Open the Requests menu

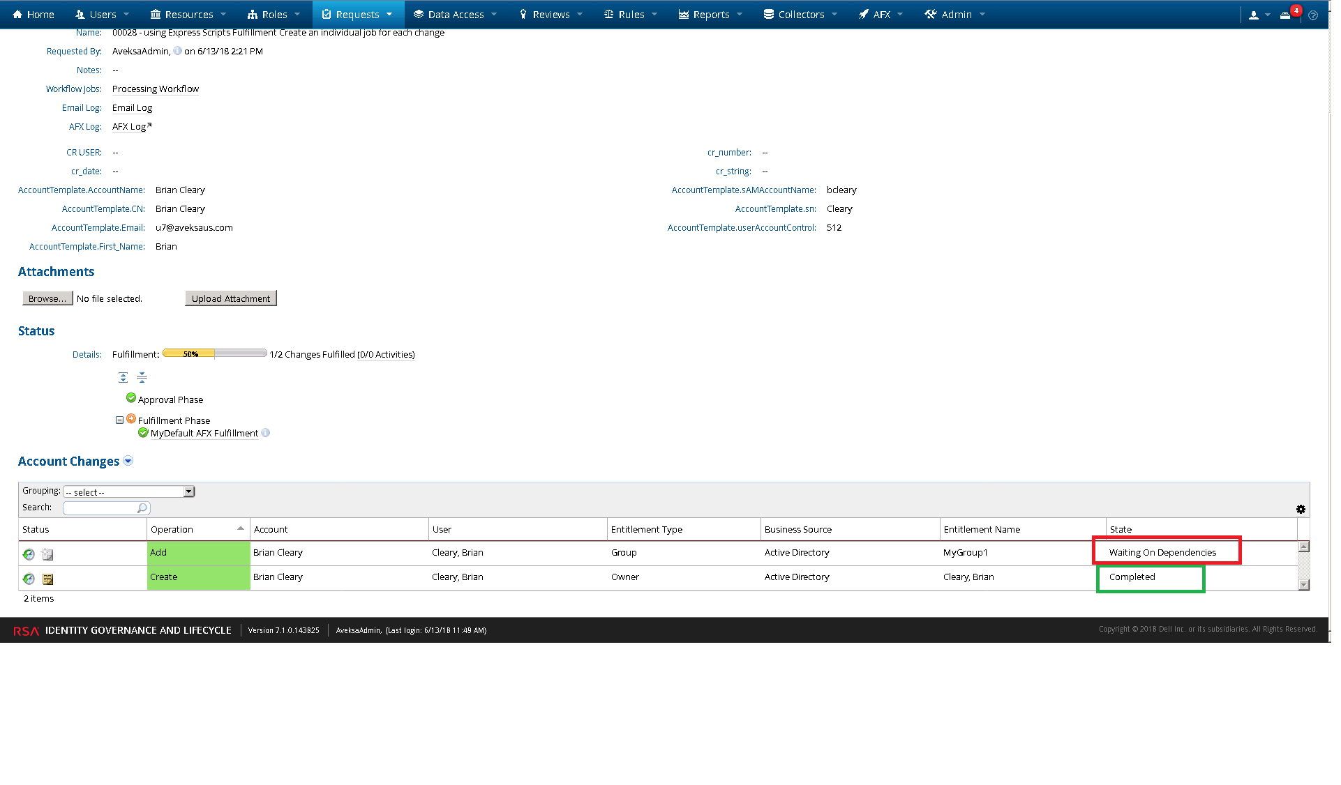[358, 14]
